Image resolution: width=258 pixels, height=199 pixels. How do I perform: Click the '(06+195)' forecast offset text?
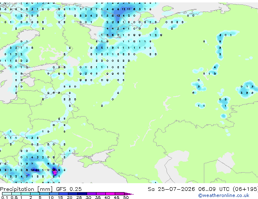click(245, 189)
